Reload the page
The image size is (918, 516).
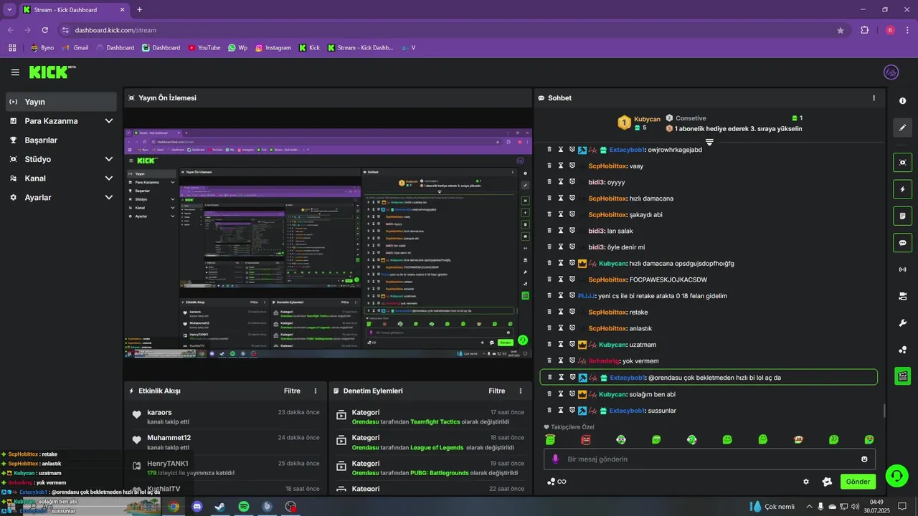[45, 30]
